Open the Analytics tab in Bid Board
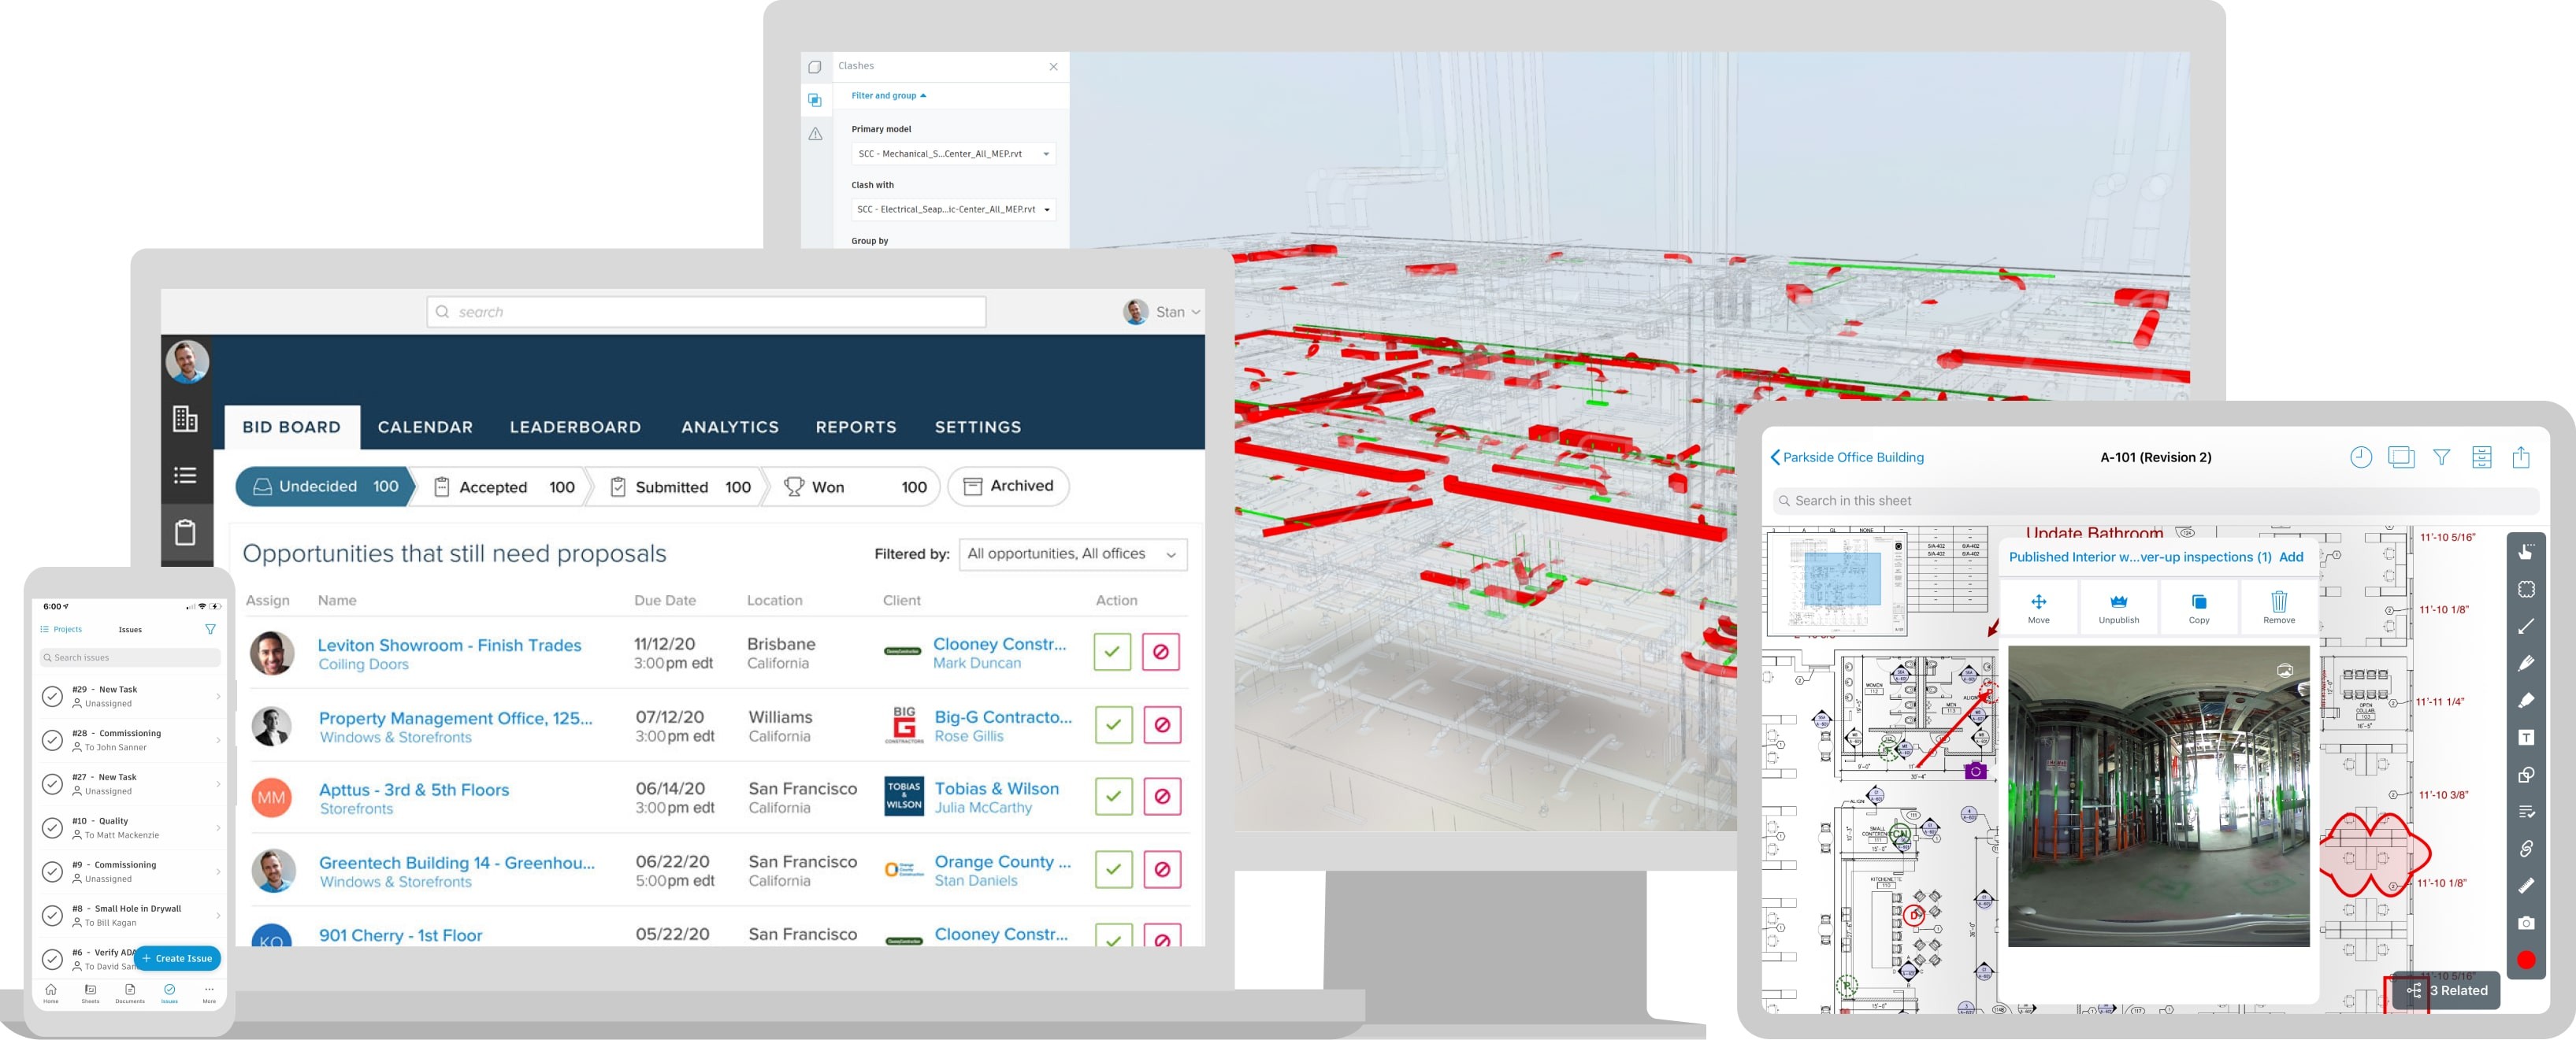The image size is (2576, 1040). point(729,427)
